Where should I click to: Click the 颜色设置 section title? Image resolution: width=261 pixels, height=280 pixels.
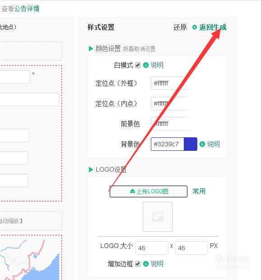point(108,49)
